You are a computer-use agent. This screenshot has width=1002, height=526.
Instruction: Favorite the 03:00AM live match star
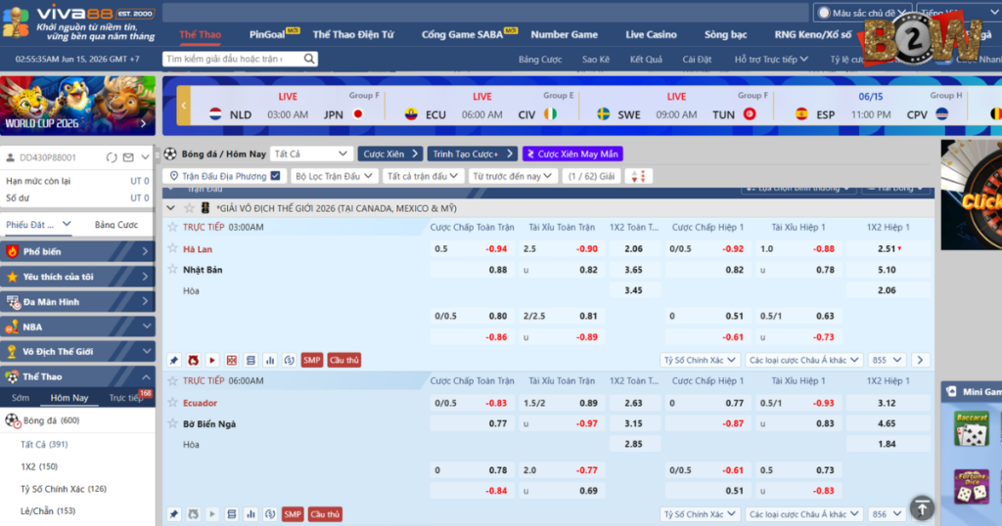pyautogui.click(x=172, y=227)
